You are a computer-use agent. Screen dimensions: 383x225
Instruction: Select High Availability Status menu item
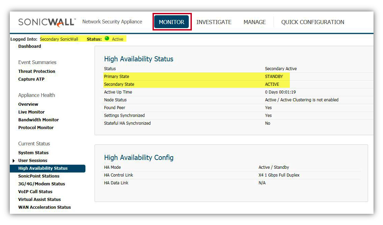(x=43, y=168)
